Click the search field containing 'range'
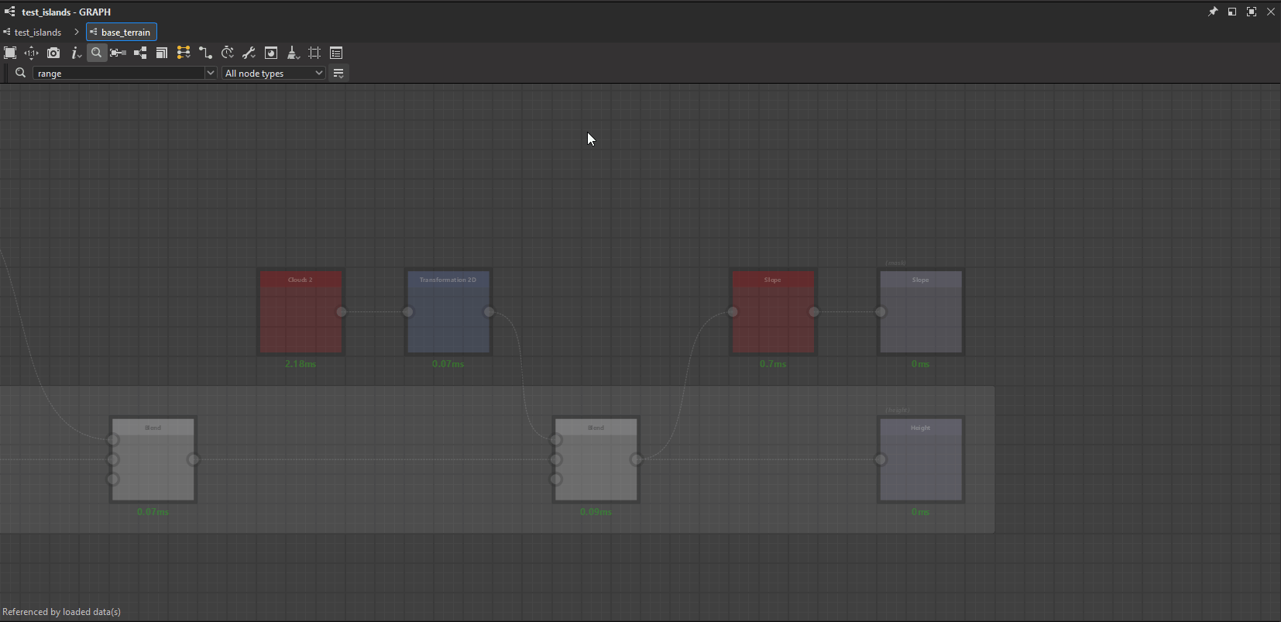The image size is (1281, 622). click(118, 73)
